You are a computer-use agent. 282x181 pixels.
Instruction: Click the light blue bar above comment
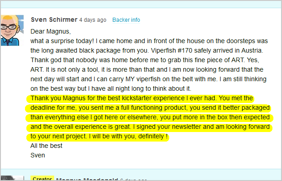pyautogui.click(x=141, y=5)
